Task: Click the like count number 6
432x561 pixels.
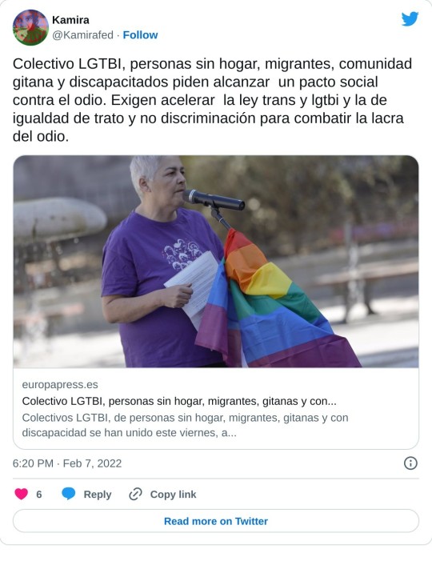Action: click(x=39, y=494)
